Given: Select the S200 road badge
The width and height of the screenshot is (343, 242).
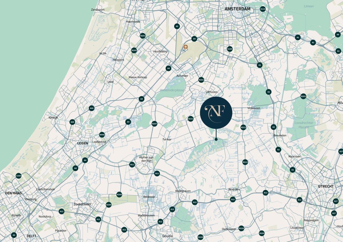Looking at the screenshot, I should point(19,176).
